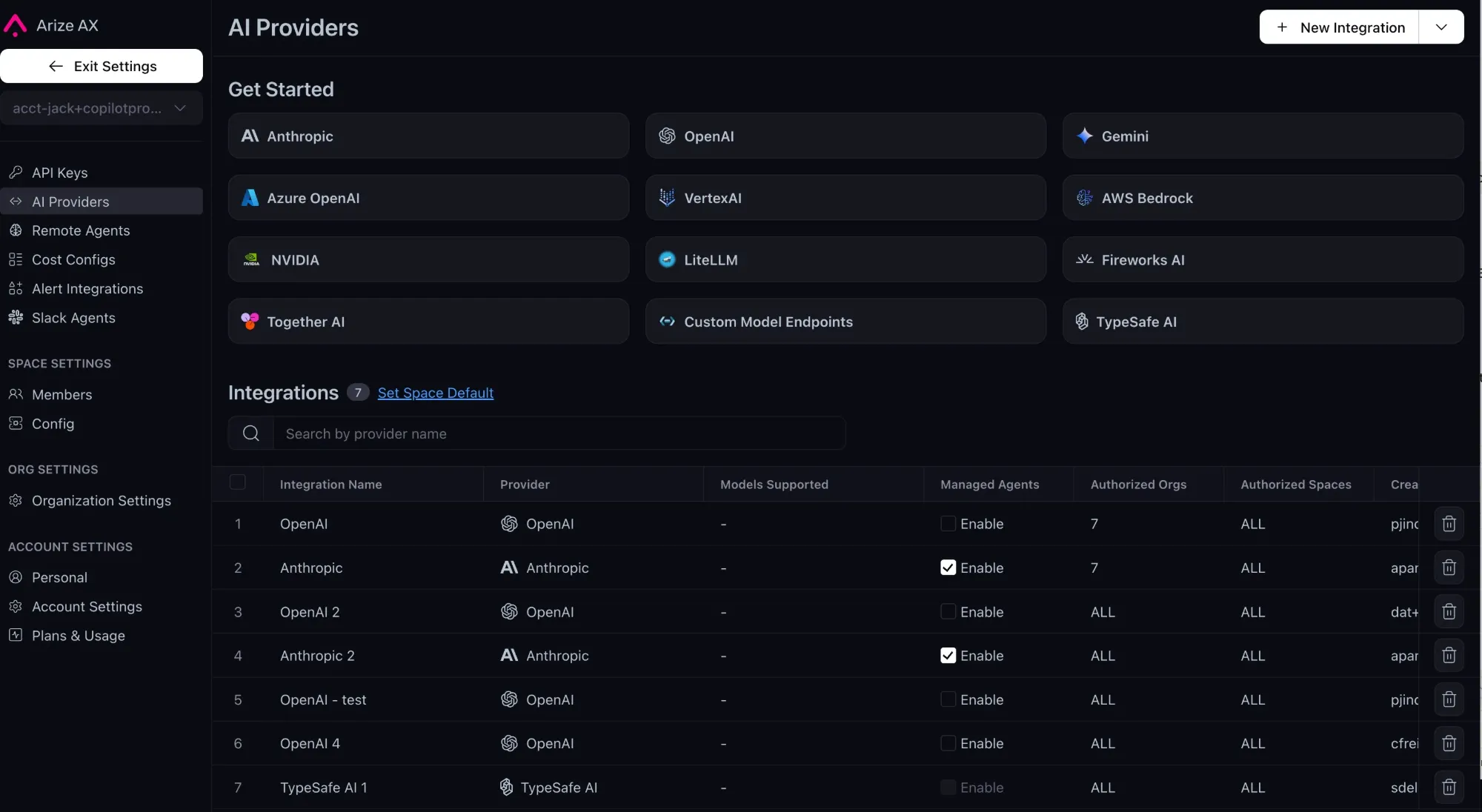Toggle the select-all checkbox in table header
1482x812 pixels.
click(x=237, y=482)
